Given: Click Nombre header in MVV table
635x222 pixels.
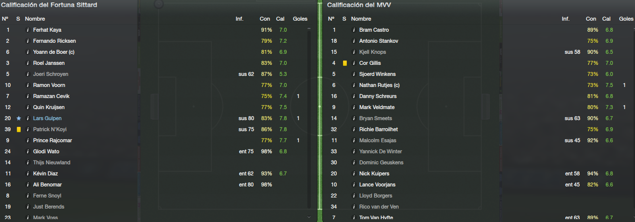Looking at the screenshot, I should [x=361, y=19].
